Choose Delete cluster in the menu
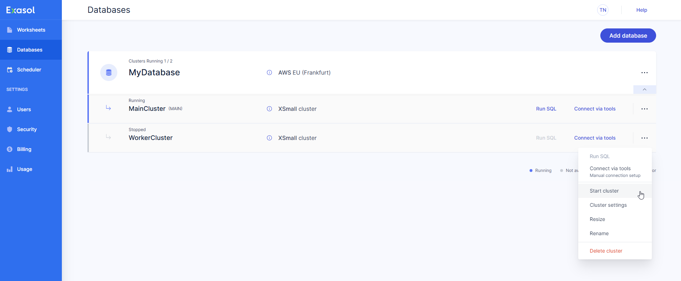 [606, 251]
